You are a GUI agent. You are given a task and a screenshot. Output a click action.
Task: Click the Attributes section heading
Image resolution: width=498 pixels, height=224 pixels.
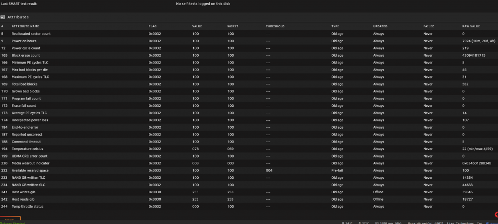[x=18, y=17]
